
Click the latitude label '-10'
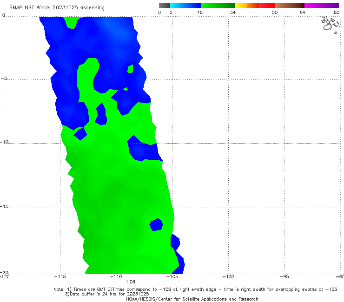(4, 142)
